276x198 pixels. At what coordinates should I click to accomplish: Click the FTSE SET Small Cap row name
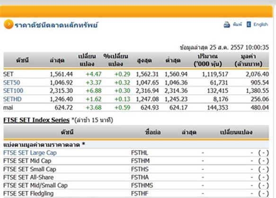(x=29, y=169)
